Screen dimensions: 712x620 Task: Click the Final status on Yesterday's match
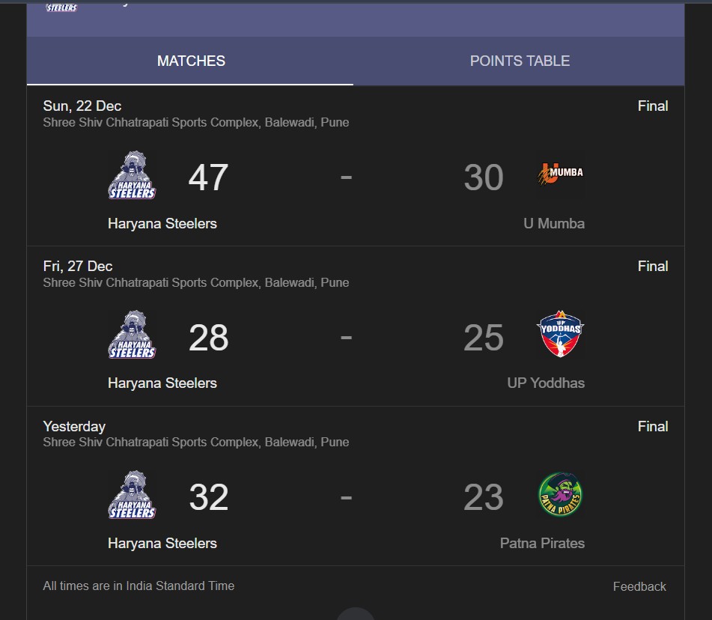click(x=653, y=426)
